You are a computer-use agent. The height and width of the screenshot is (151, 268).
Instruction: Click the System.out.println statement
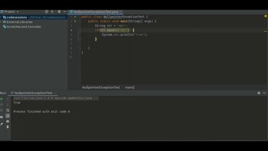tap(125, 35)
